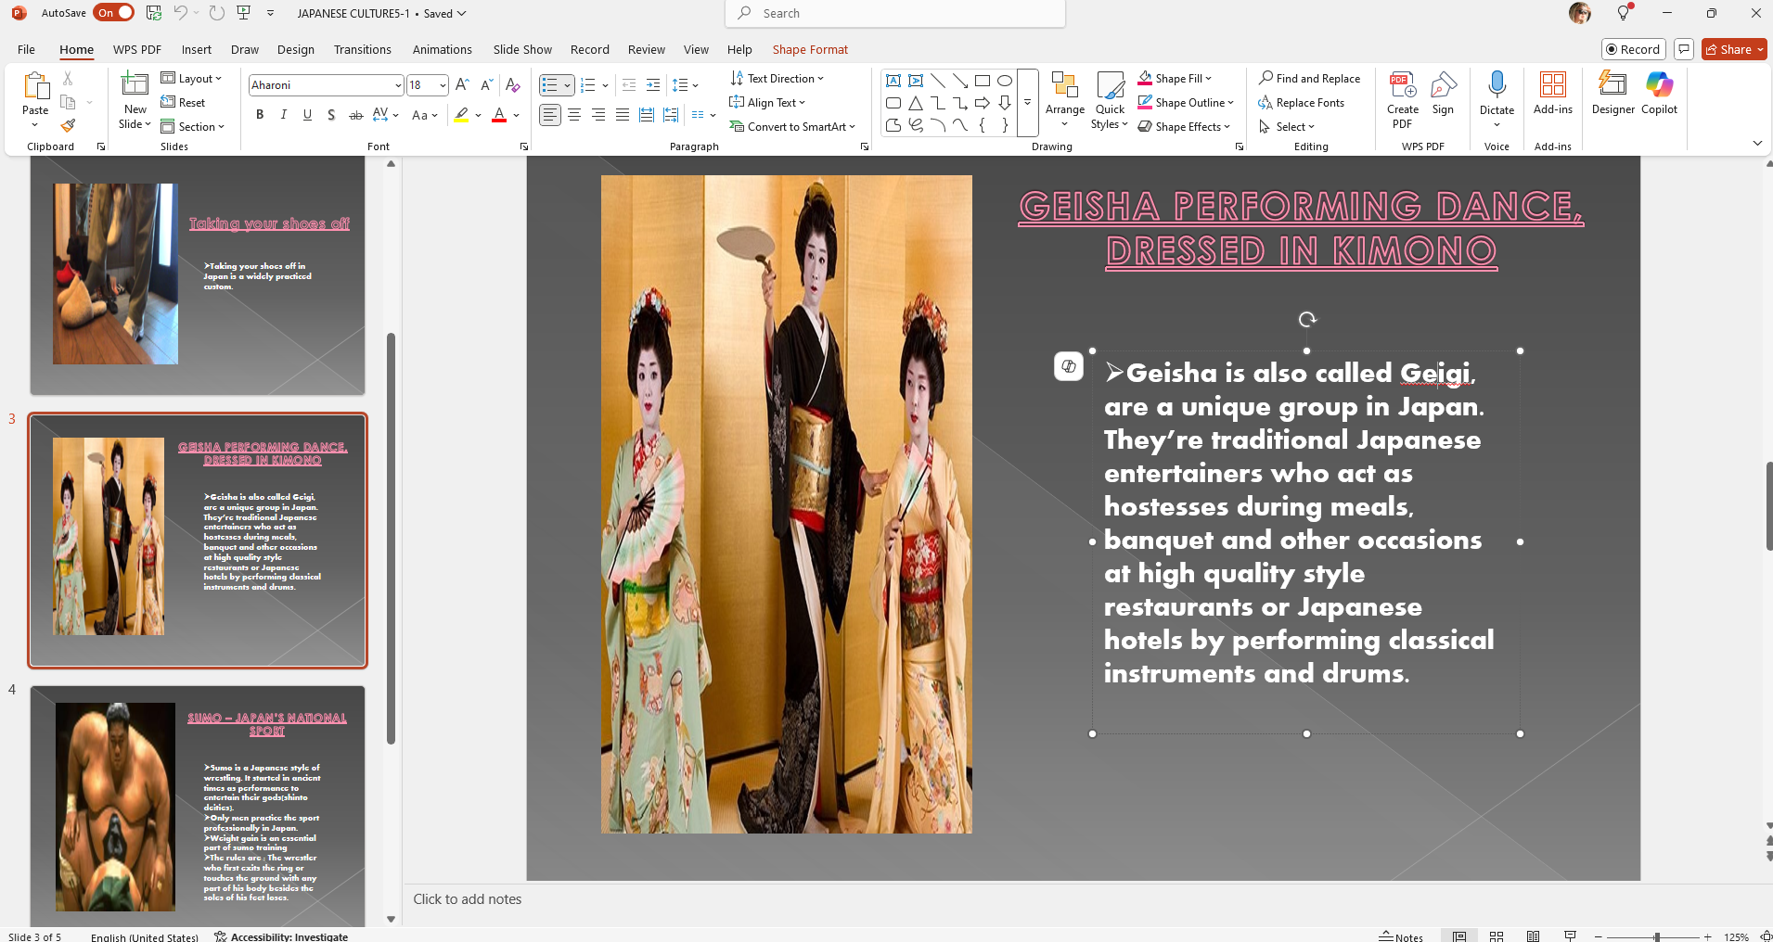Switch to the Insert tab
This screenshot has height=942, width=1773.
196,49
